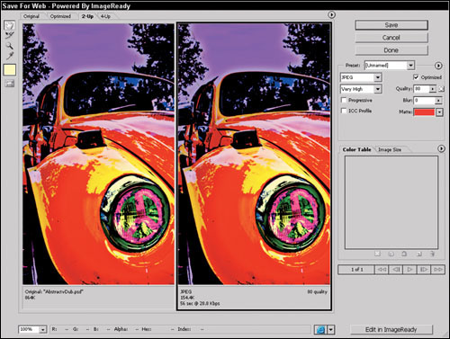Click the new color icon under color table
Image resolution: width=450 pixels, height=339 pixels.
click(x=418, y=254)
